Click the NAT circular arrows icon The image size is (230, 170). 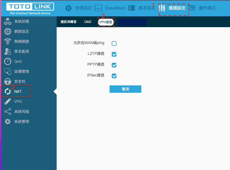click(x=8, y=91)
